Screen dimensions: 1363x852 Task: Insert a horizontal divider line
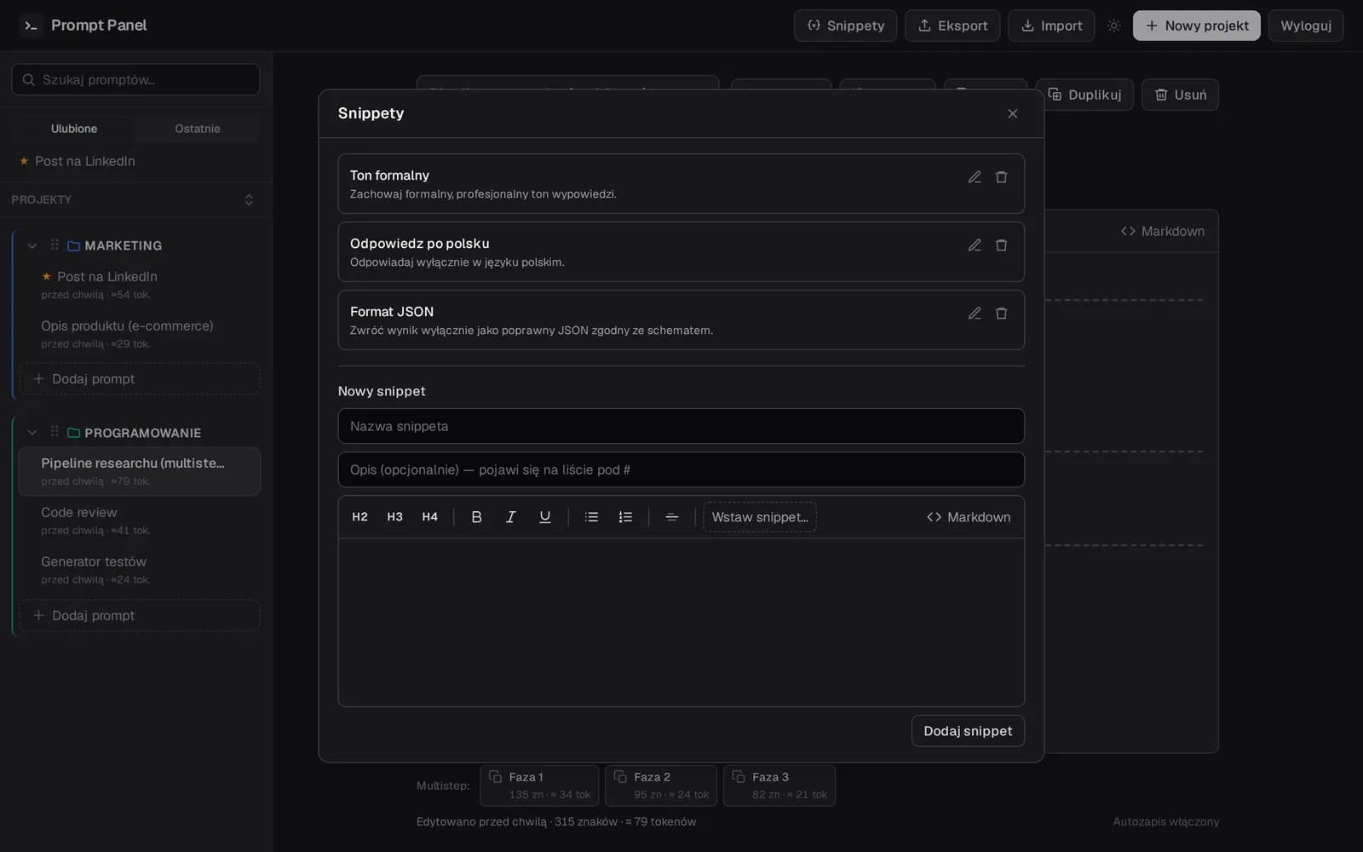click(x=671, y=517)
